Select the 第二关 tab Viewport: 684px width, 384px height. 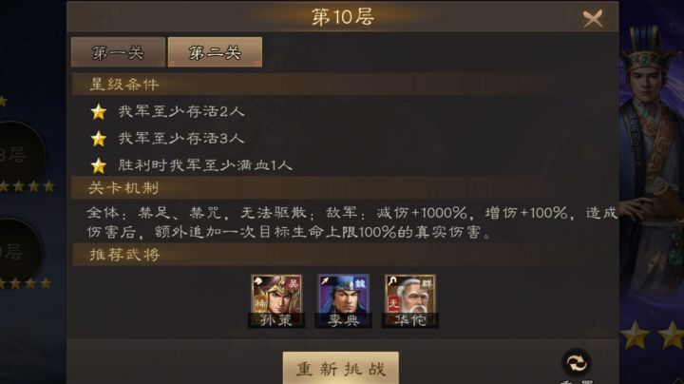(215, 52)
